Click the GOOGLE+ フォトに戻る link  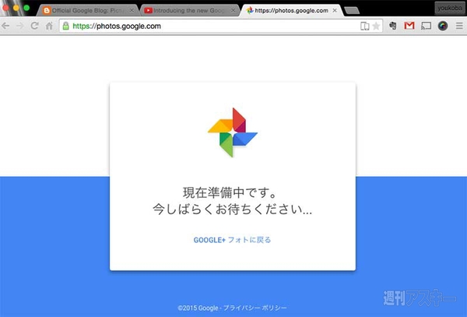tap(232, 240)
